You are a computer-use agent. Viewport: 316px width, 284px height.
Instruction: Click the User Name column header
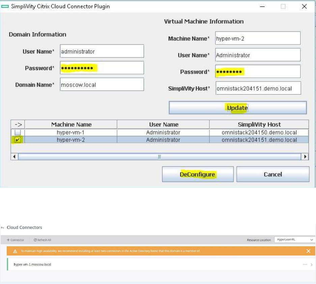[164, 124]
